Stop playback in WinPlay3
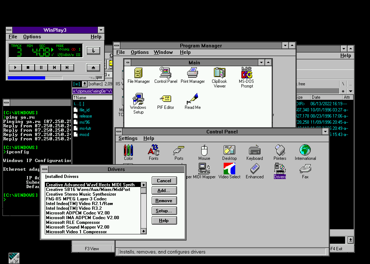 pos(28,68)
